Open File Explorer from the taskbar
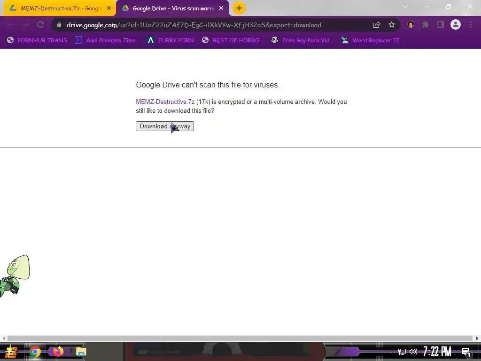Image resolution: width=481 pixels, height=361 pixels. click(x=81, y=352)
